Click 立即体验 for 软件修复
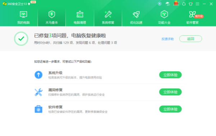 (x=170, y=109)
